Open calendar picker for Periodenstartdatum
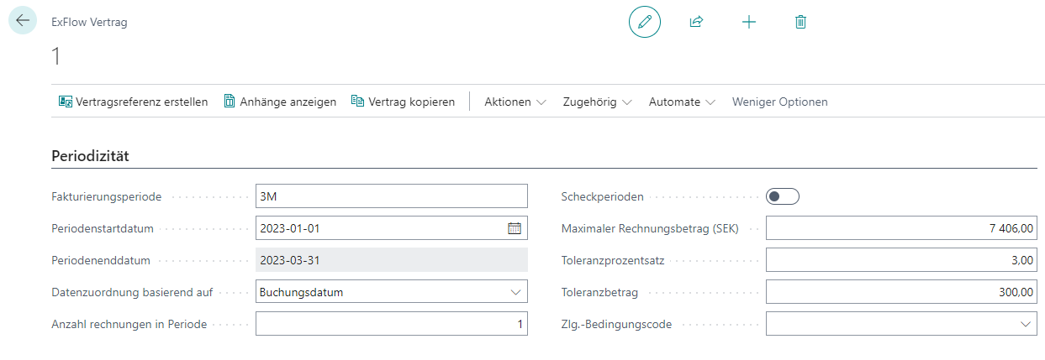The width and height of the screenshot is (1045, 360). point(515,227)
